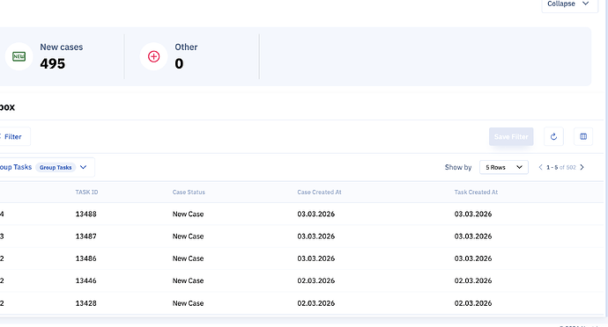Click New Case status in row 13486

point(188,258)
